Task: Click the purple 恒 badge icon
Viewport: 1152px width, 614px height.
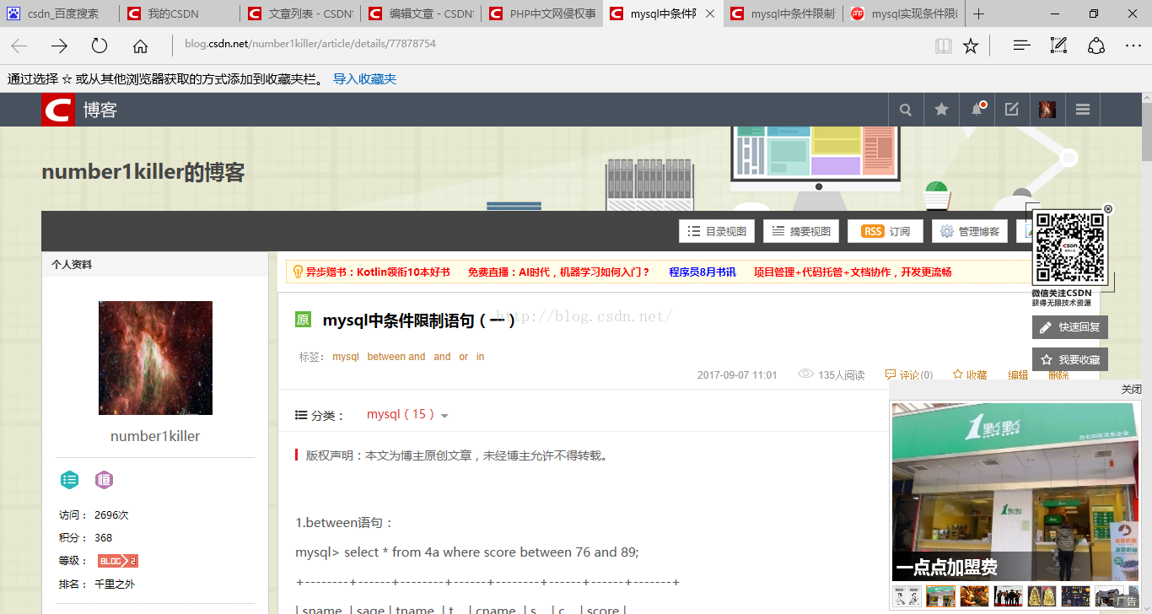Action: pyautogui.click(x=104, y=480)
